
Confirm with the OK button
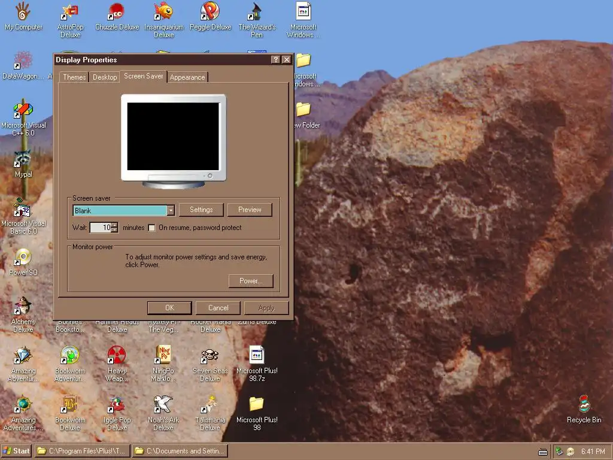coord(169,308)
